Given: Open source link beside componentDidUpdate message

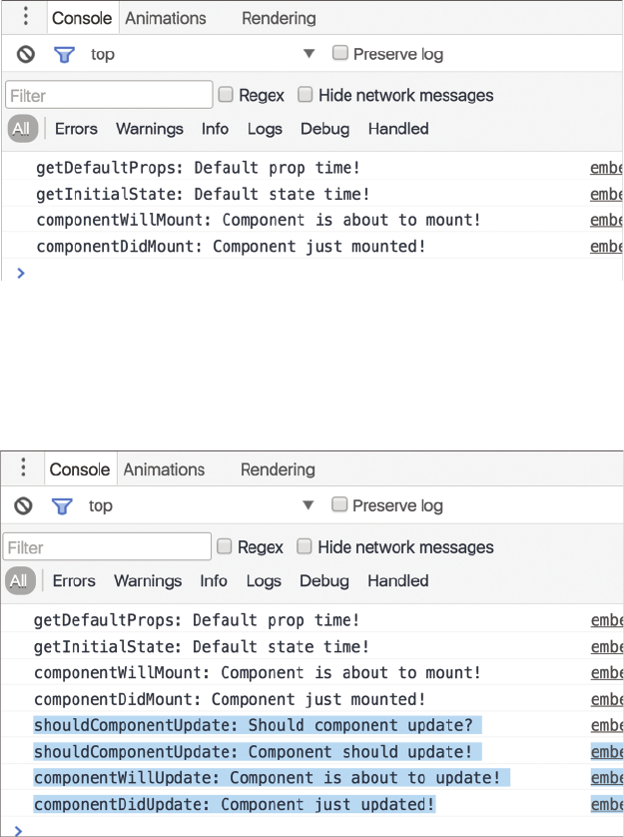Looking at the screenshot, I should tap(606, 804).
